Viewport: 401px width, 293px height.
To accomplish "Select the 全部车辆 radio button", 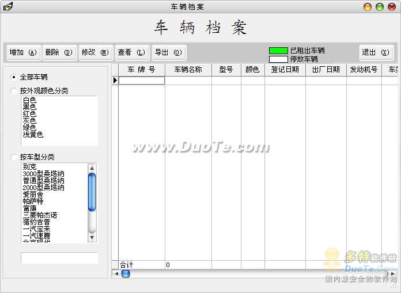I will [14, 77].
